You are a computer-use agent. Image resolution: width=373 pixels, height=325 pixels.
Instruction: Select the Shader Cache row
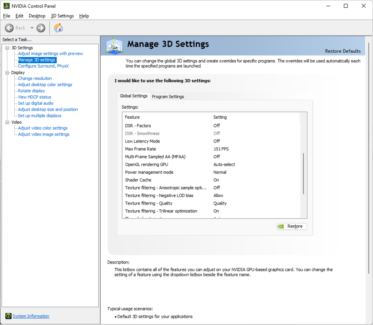coord(211,180)
